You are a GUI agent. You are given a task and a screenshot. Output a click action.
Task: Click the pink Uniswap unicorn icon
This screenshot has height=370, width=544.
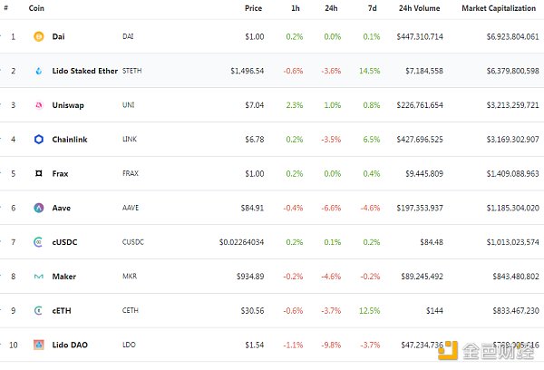coord(39,105)
